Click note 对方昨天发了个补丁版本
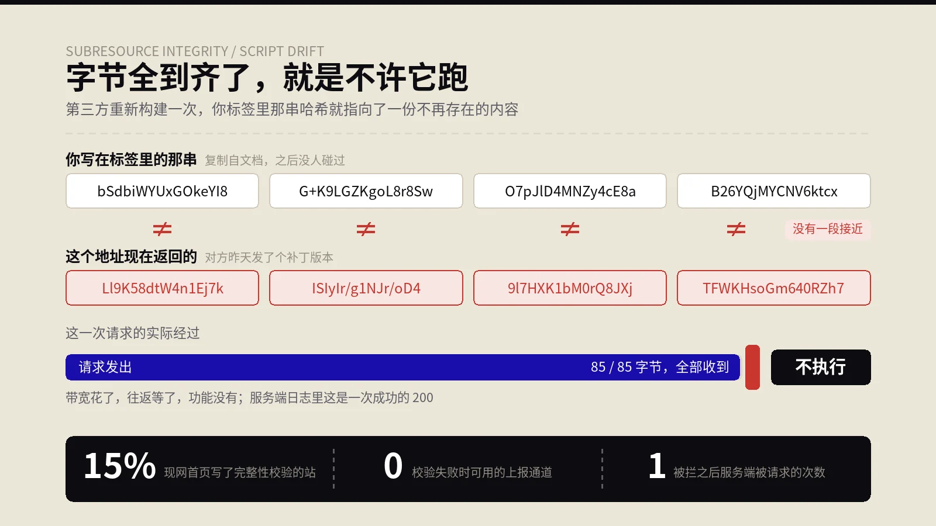Viewport: 936px width, 526px height. 269,257
